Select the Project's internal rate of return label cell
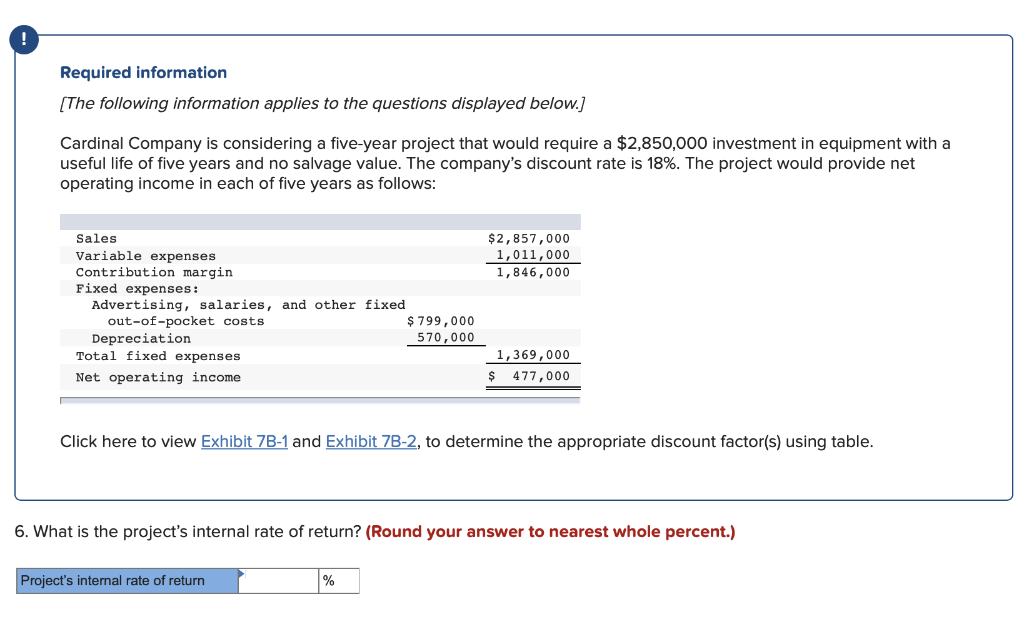This screenshot has width=1029, height=629. (x=125, y=581)
